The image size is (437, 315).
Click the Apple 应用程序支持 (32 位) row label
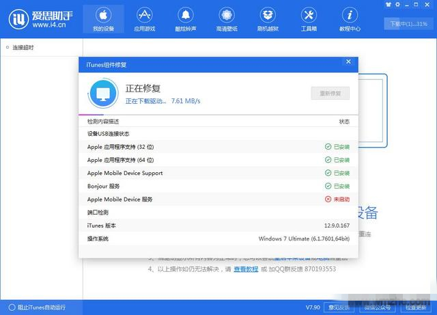(x=120, y=147)
